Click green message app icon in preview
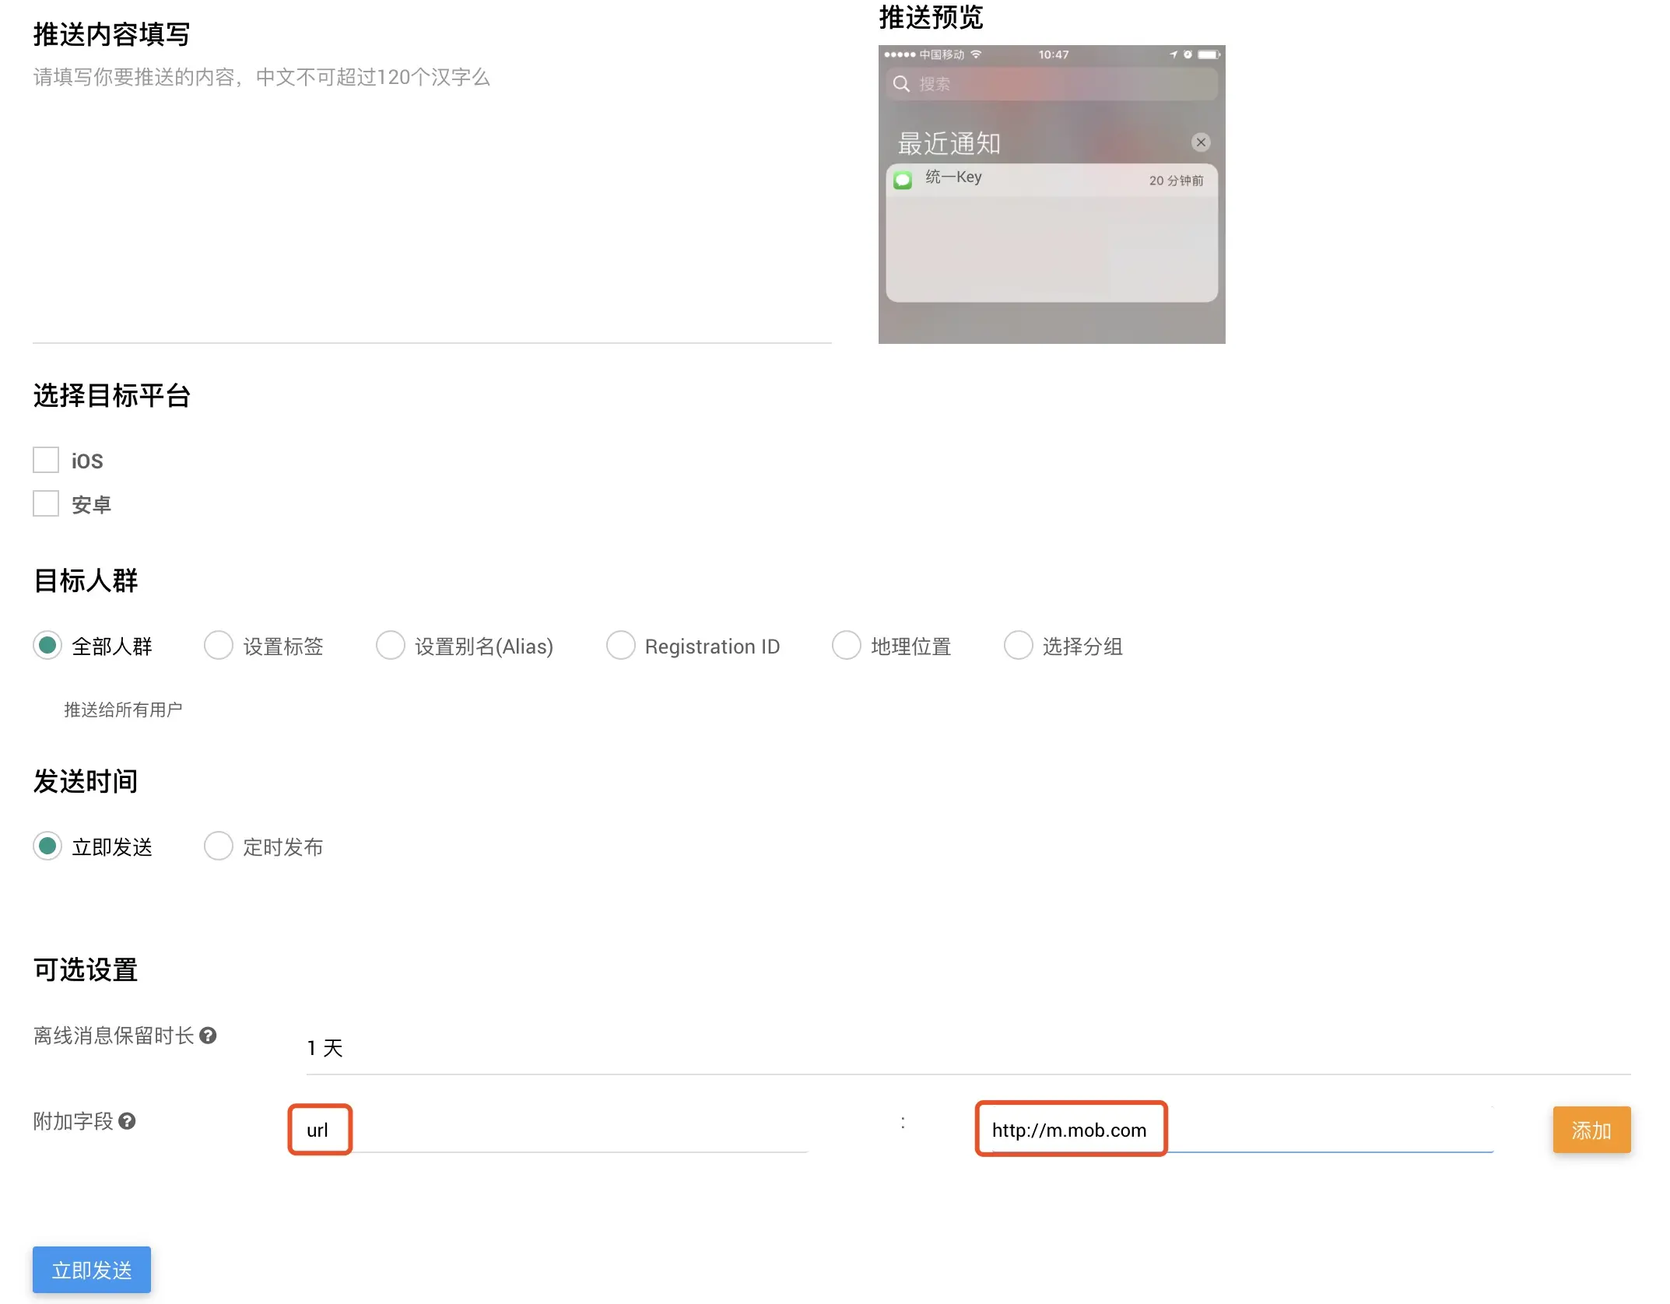The height and width of the screenshot is (1304, 1670). point(903,181)
